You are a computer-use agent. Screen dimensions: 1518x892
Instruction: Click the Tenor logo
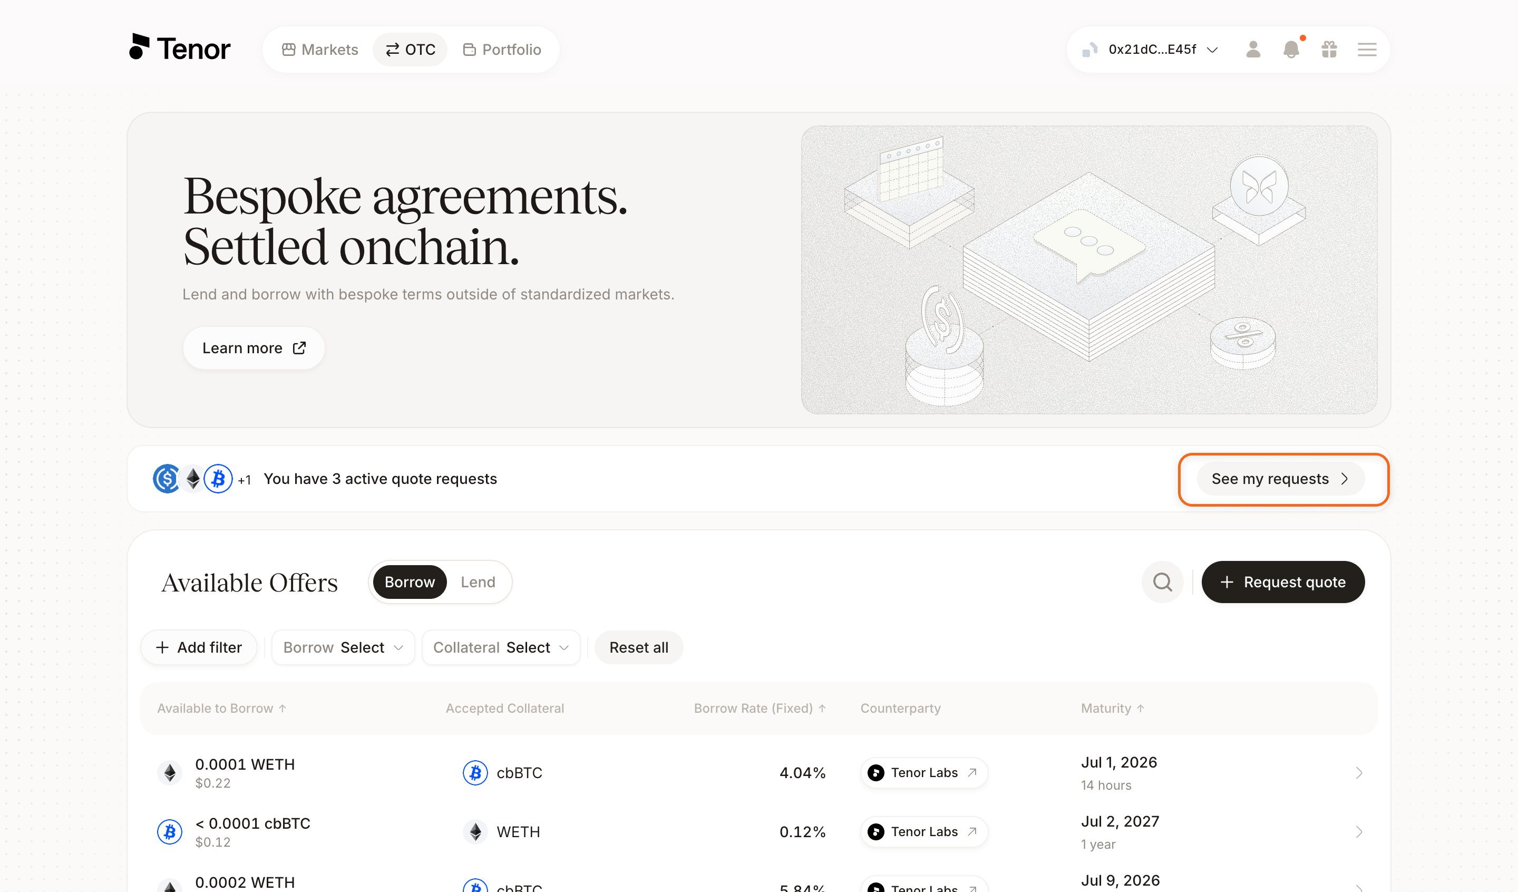click(180, 47)
